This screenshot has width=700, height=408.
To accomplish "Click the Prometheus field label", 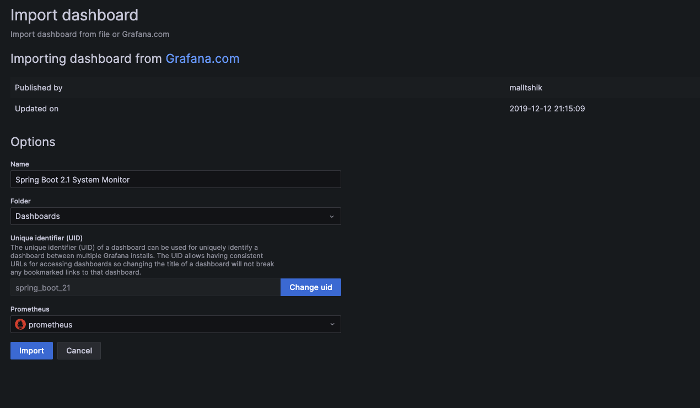I will coord(30,309).
